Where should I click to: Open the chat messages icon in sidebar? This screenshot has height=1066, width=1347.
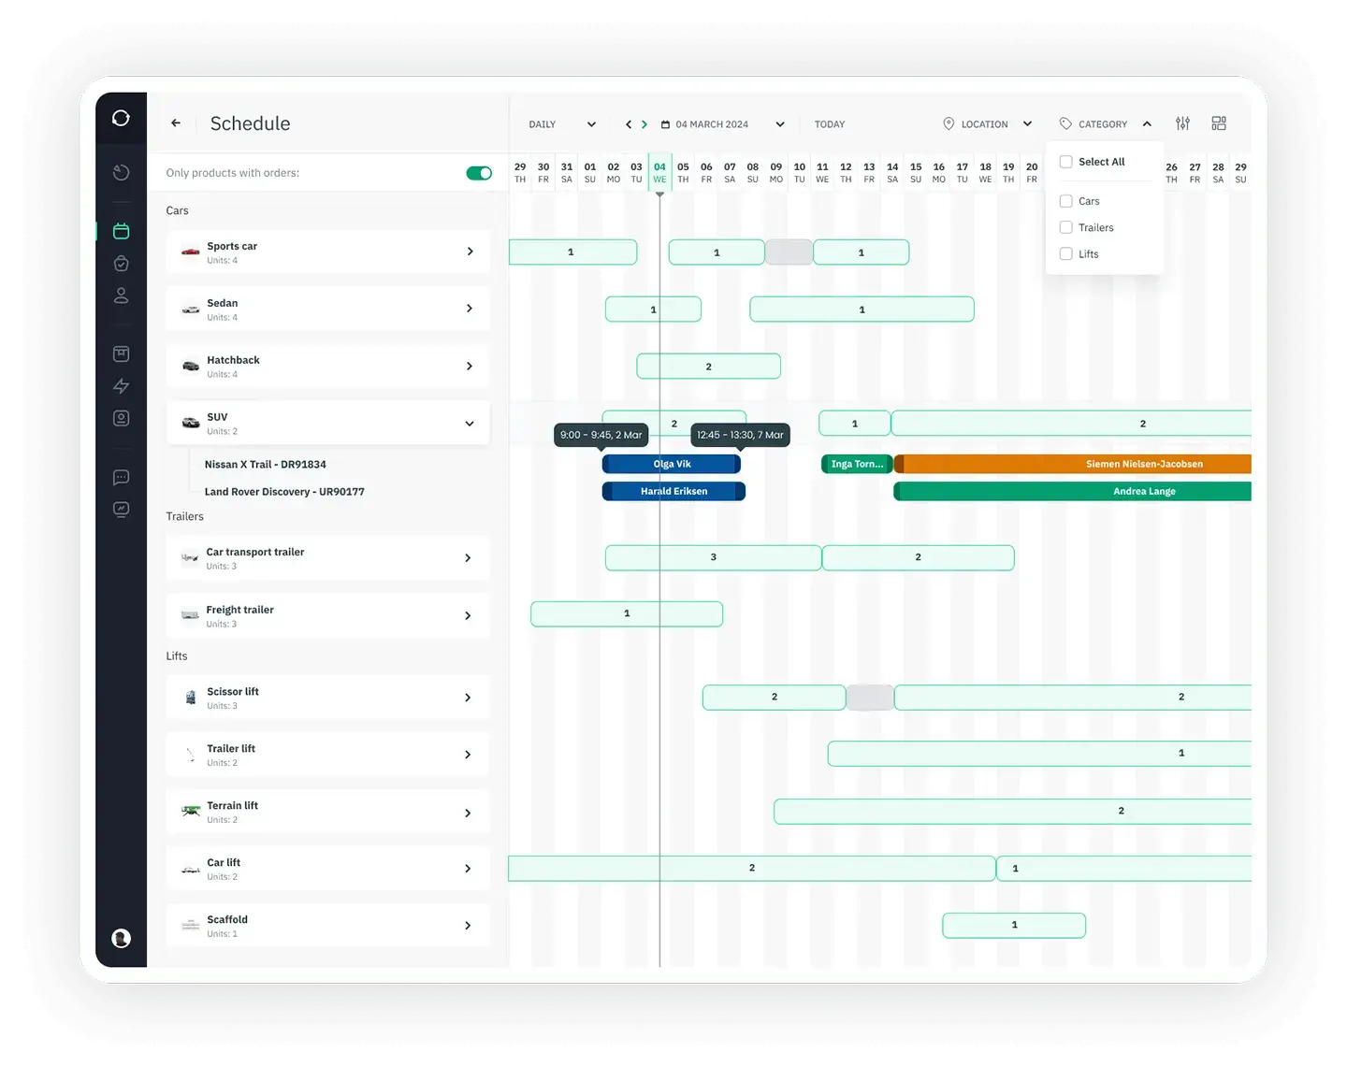click(121, 477)
